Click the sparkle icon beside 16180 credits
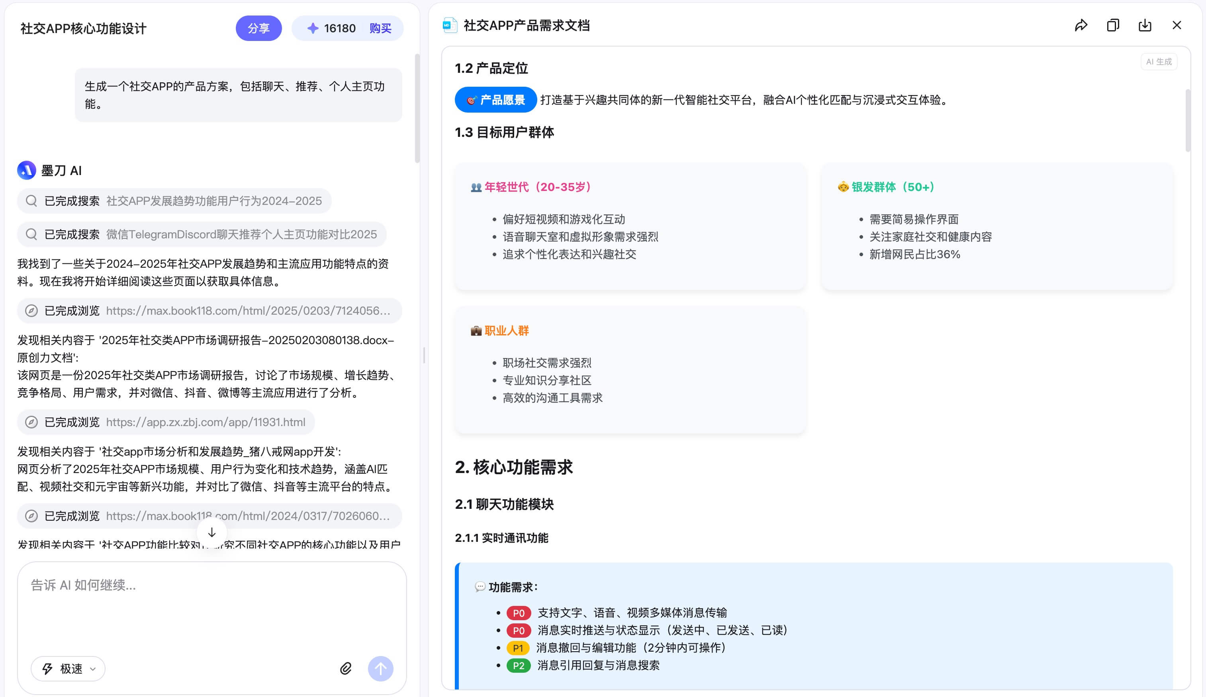The width and height of the screenshot is (1206, 697). click(x=313, y=28)
